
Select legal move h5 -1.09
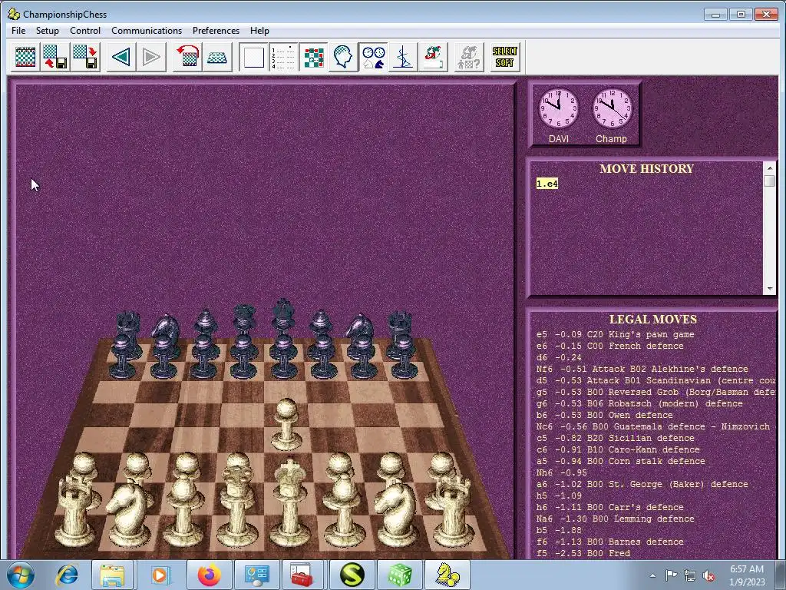pyautogui.click(x=559, y=496)
